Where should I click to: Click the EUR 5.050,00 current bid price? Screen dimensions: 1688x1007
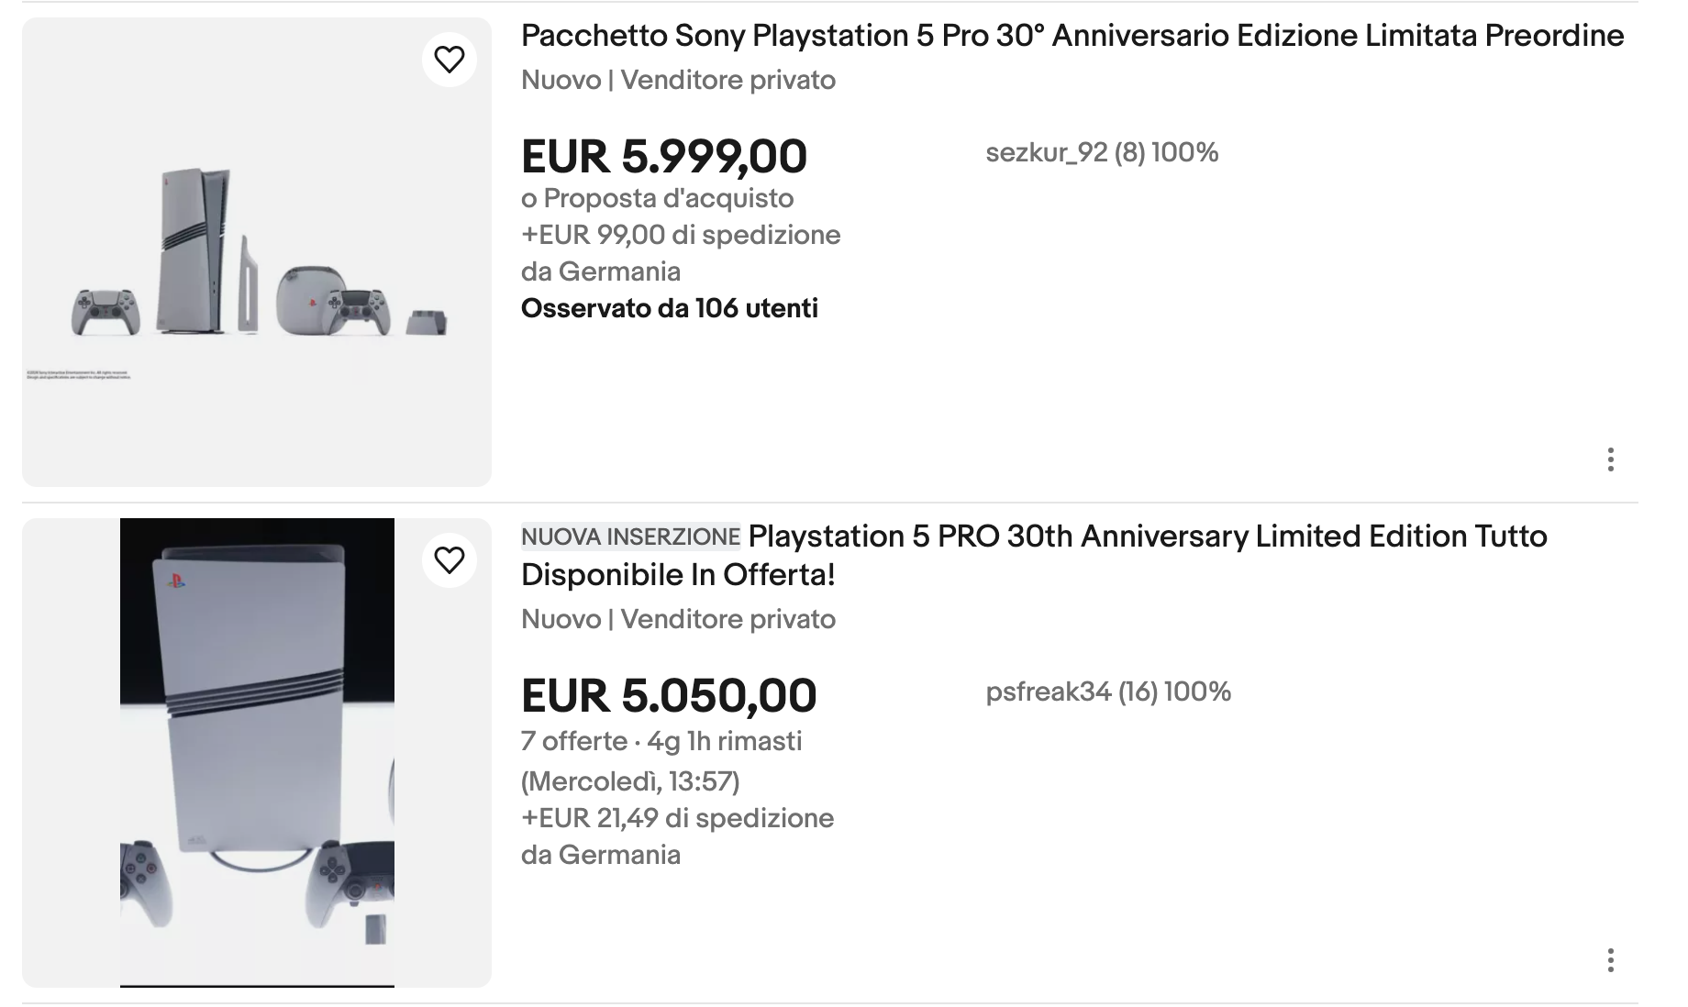click(x=668, y=695)
